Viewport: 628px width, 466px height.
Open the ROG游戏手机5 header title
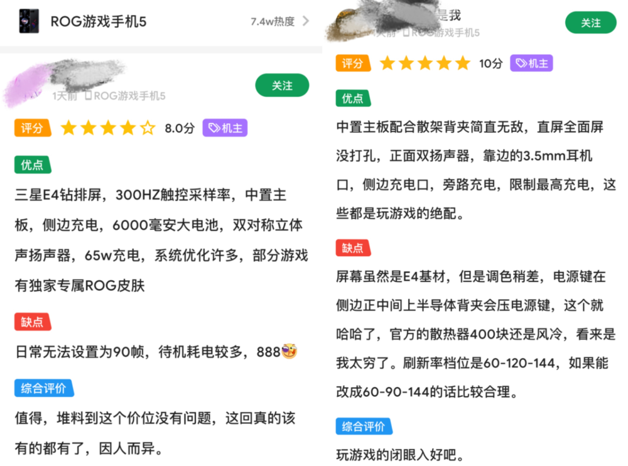[99, 21]
